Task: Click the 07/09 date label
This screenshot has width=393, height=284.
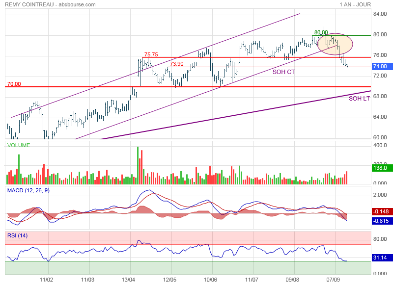Action: [x=333, y=280]
